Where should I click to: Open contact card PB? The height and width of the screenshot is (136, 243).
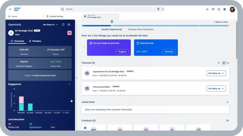tap(198, 128)
